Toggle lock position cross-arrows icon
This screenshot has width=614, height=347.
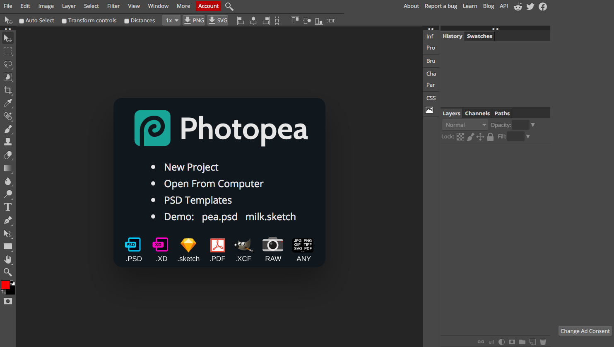point(480,137)
